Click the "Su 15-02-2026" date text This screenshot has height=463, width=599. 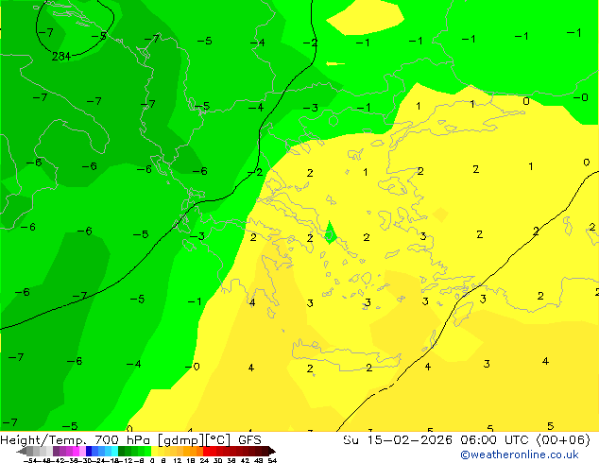coord(398,440)
